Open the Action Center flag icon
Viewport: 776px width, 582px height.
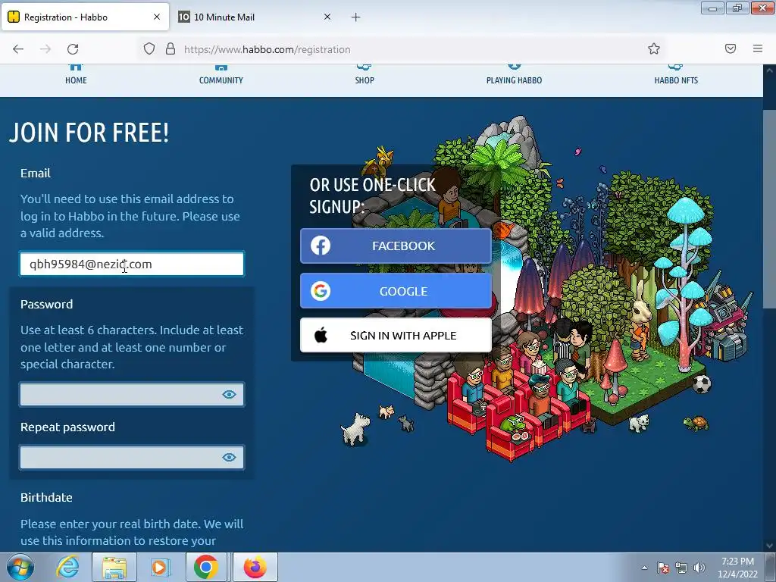click(x=663, y=568)
